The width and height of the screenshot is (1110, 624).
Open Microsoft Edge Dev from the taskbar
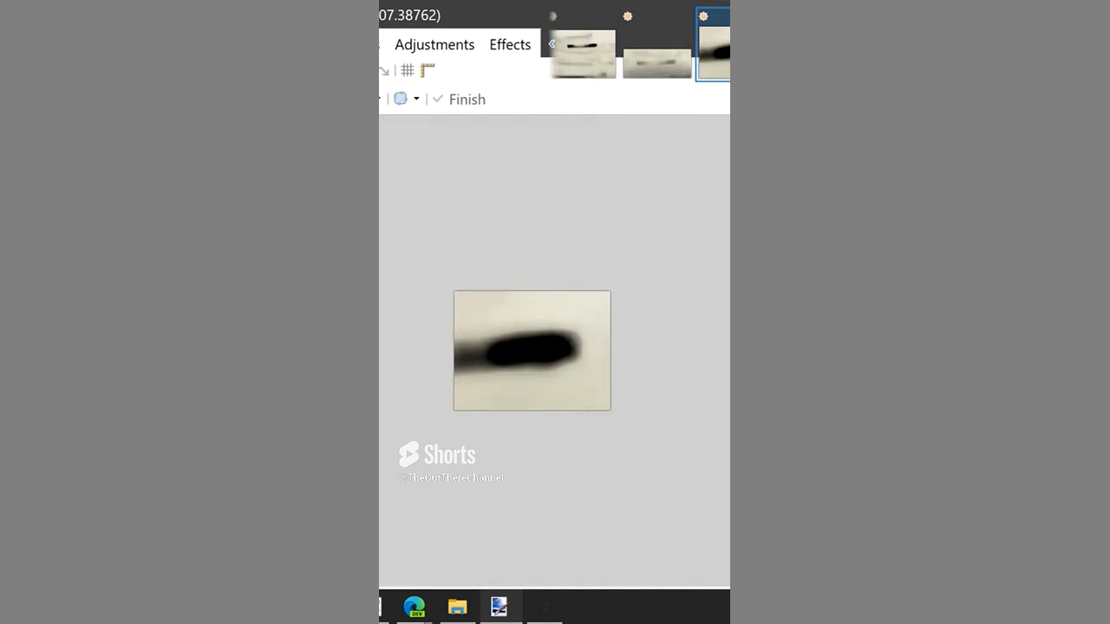point(415,607)
